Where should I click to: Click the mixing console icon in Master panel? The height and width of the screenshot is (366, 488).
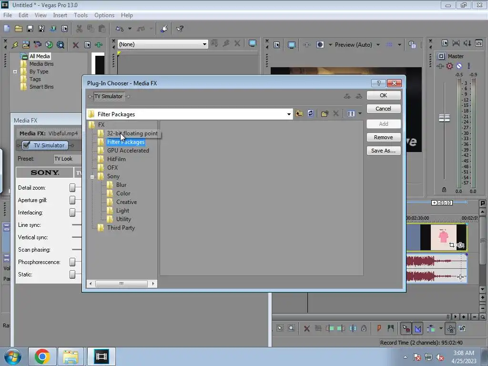(x=479, y=43)
